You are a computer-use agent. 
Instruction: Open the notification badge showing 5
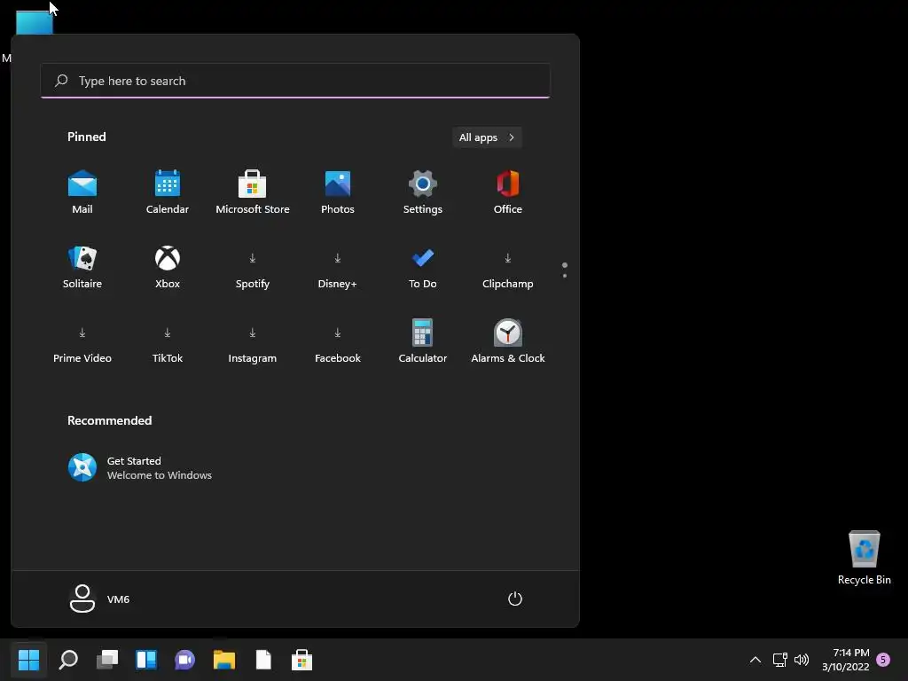coord(883,659)
